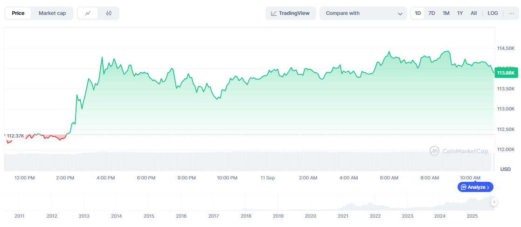
Task: Select the Price tab
Action: click(18, 13)
